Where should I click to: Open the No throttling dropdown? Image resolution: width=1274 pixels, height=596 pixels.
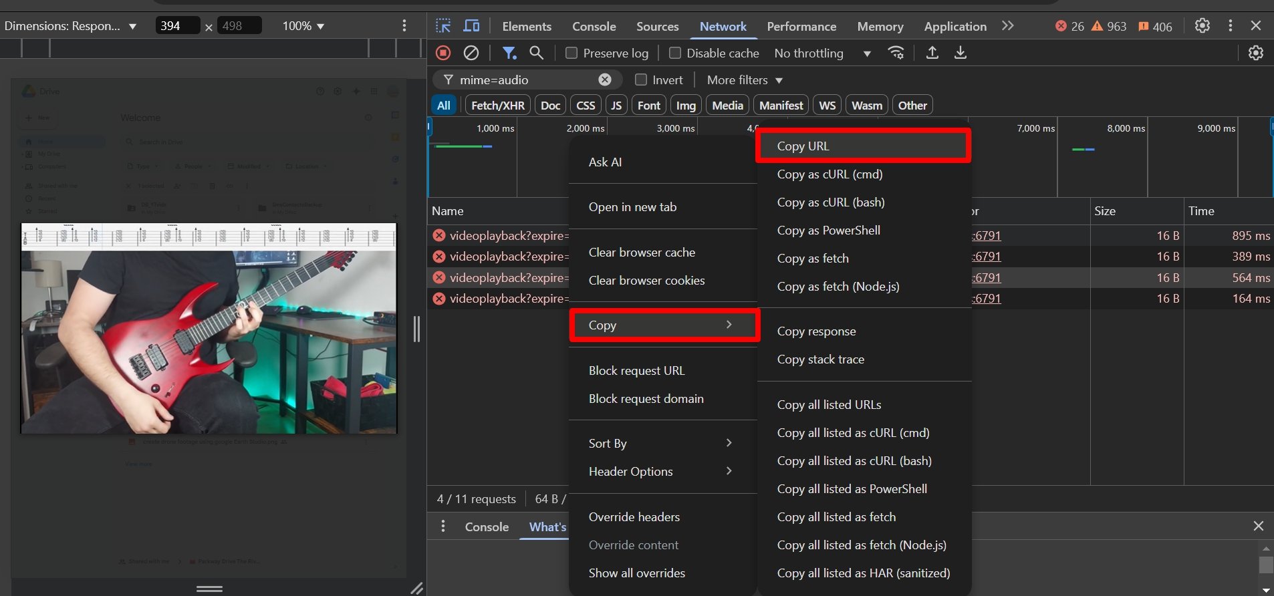(822, 53)
